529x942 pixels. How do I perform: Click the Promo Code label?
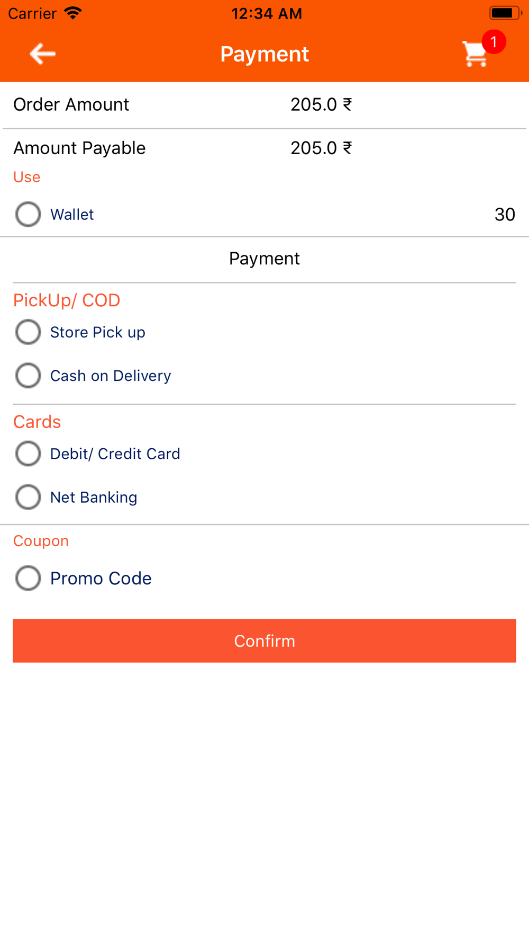pos(101,578)
